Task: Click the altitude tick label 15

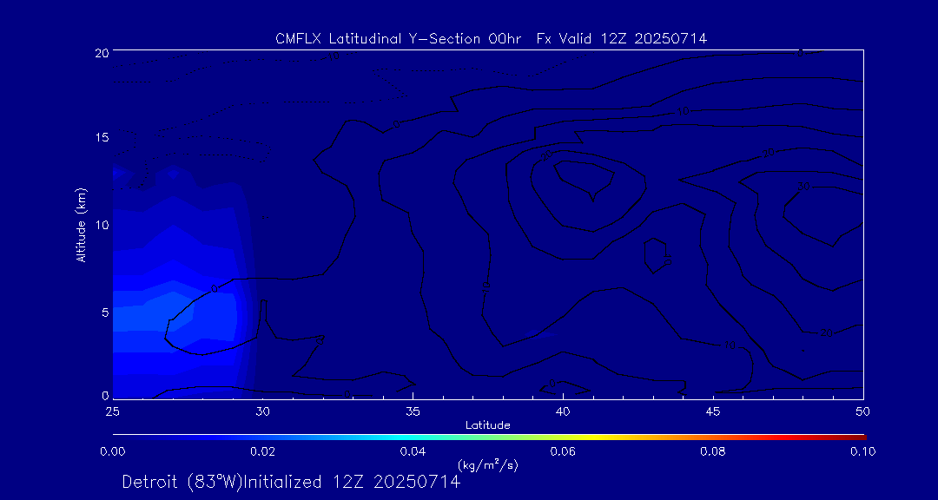Action: click(x=102, y=137)
